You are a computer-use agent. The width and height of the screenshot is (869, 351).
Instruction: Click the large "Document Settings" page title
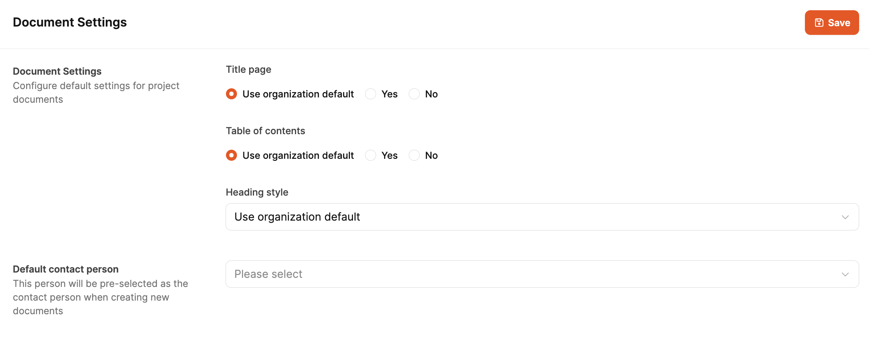pyautogui.click(x=70, y=22)
